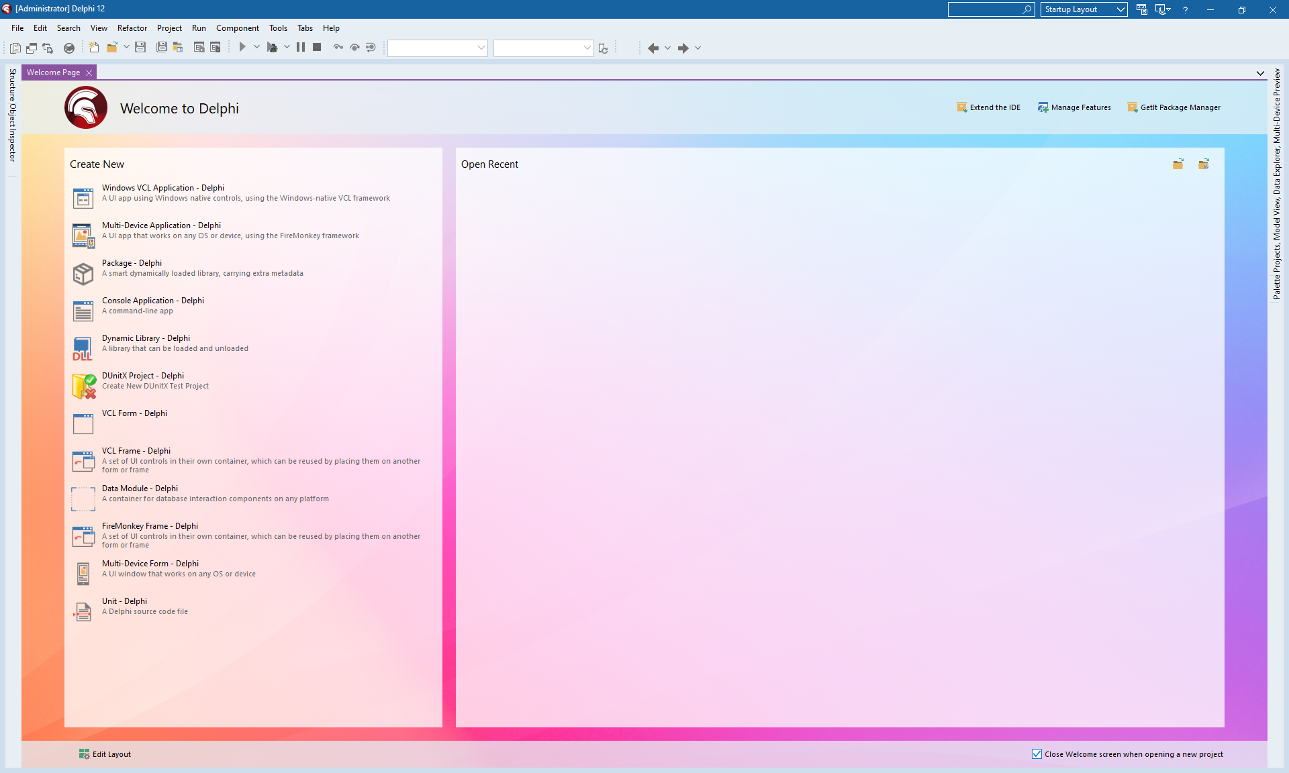Click the Stop square toolbar icon
The image size is (1289, 773).
click(317, 48)
